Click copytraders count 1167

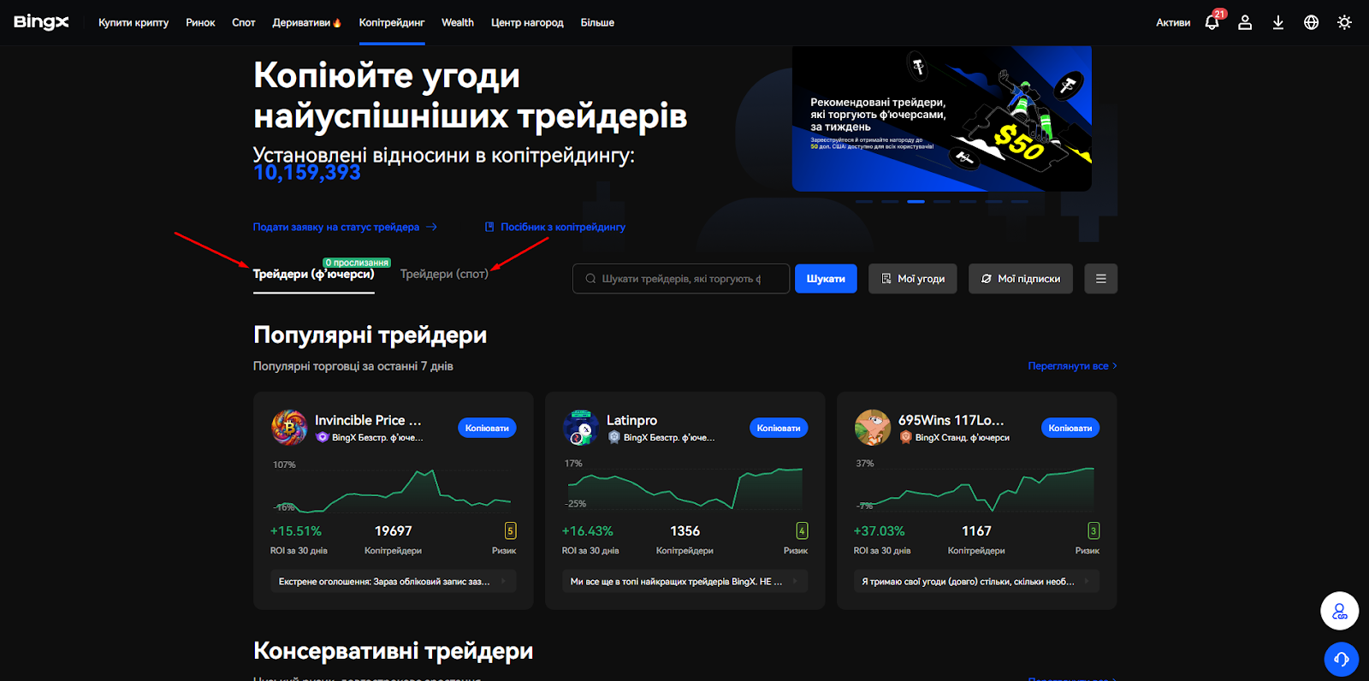click(x=976, y=531)
